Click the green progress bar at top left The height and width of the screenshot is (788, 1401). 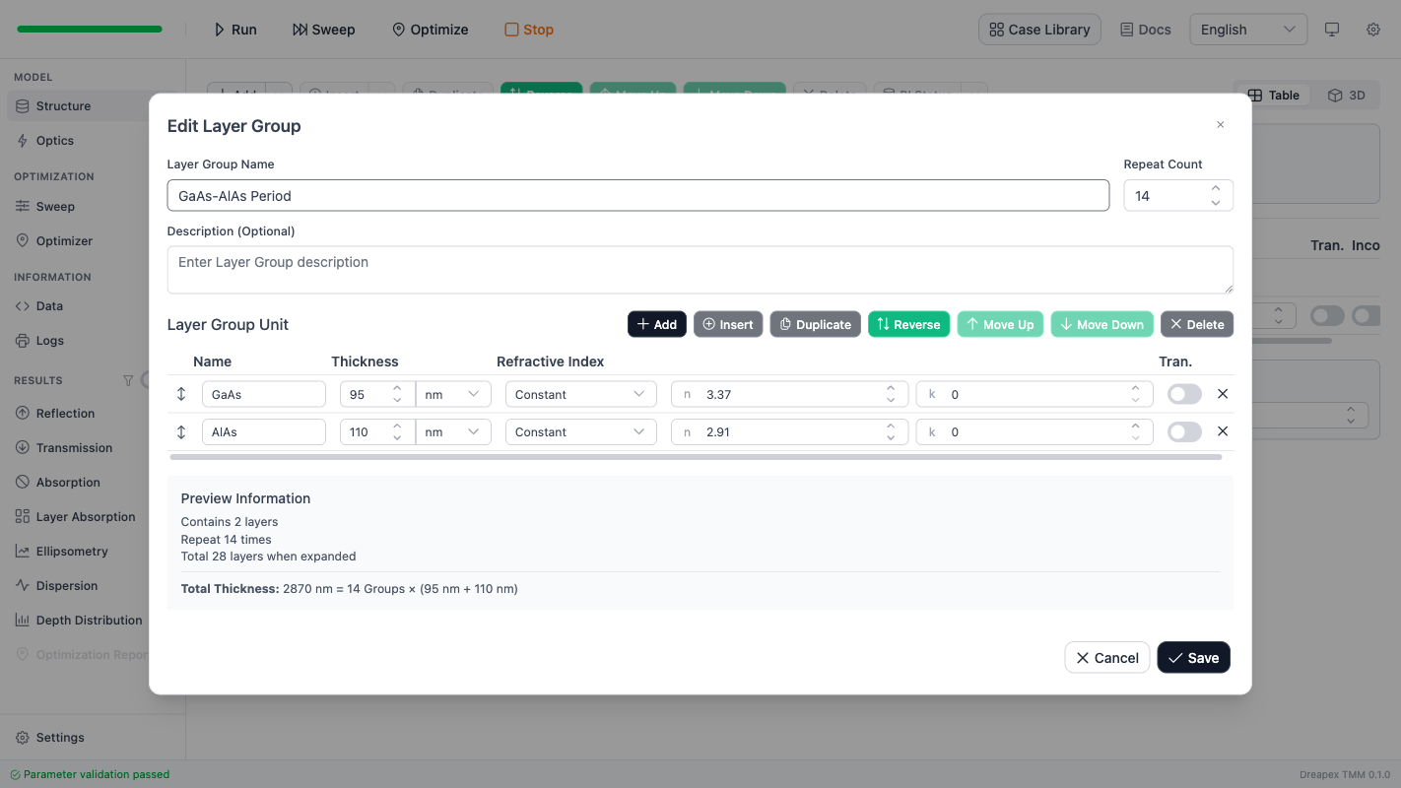[90, 29]
